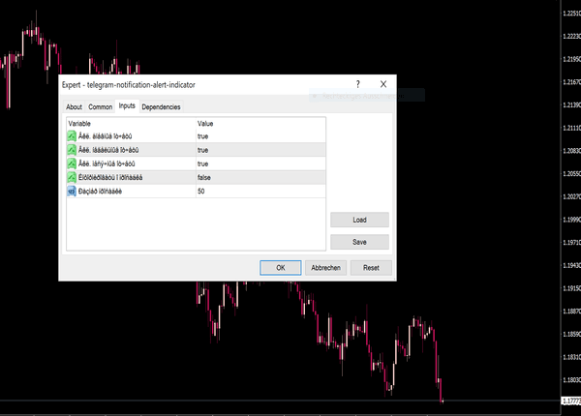Close the Expert dialog window
Image resolution: width=581 pixels, height=416 pixels.
pyautogui.click(x=383, y=84)
